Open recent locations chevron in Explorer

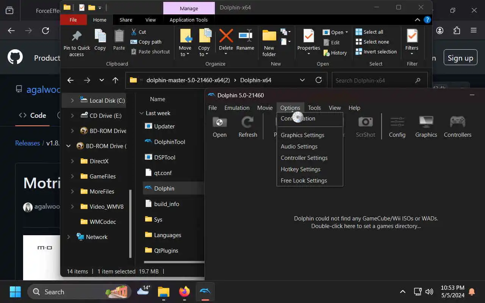(102, 80)
